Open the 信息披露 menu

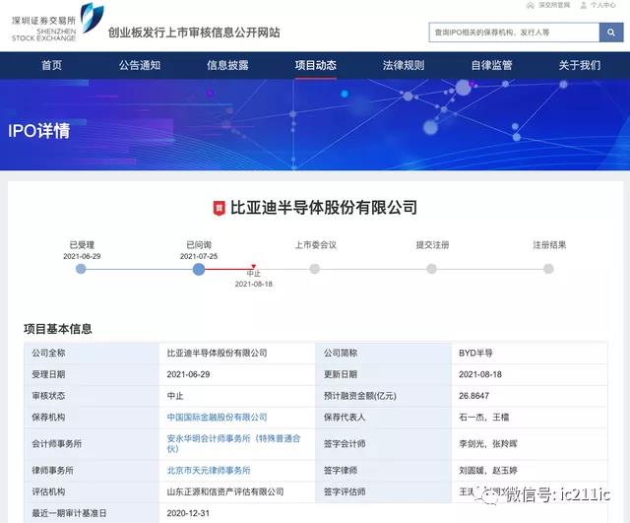click(226, 66)
